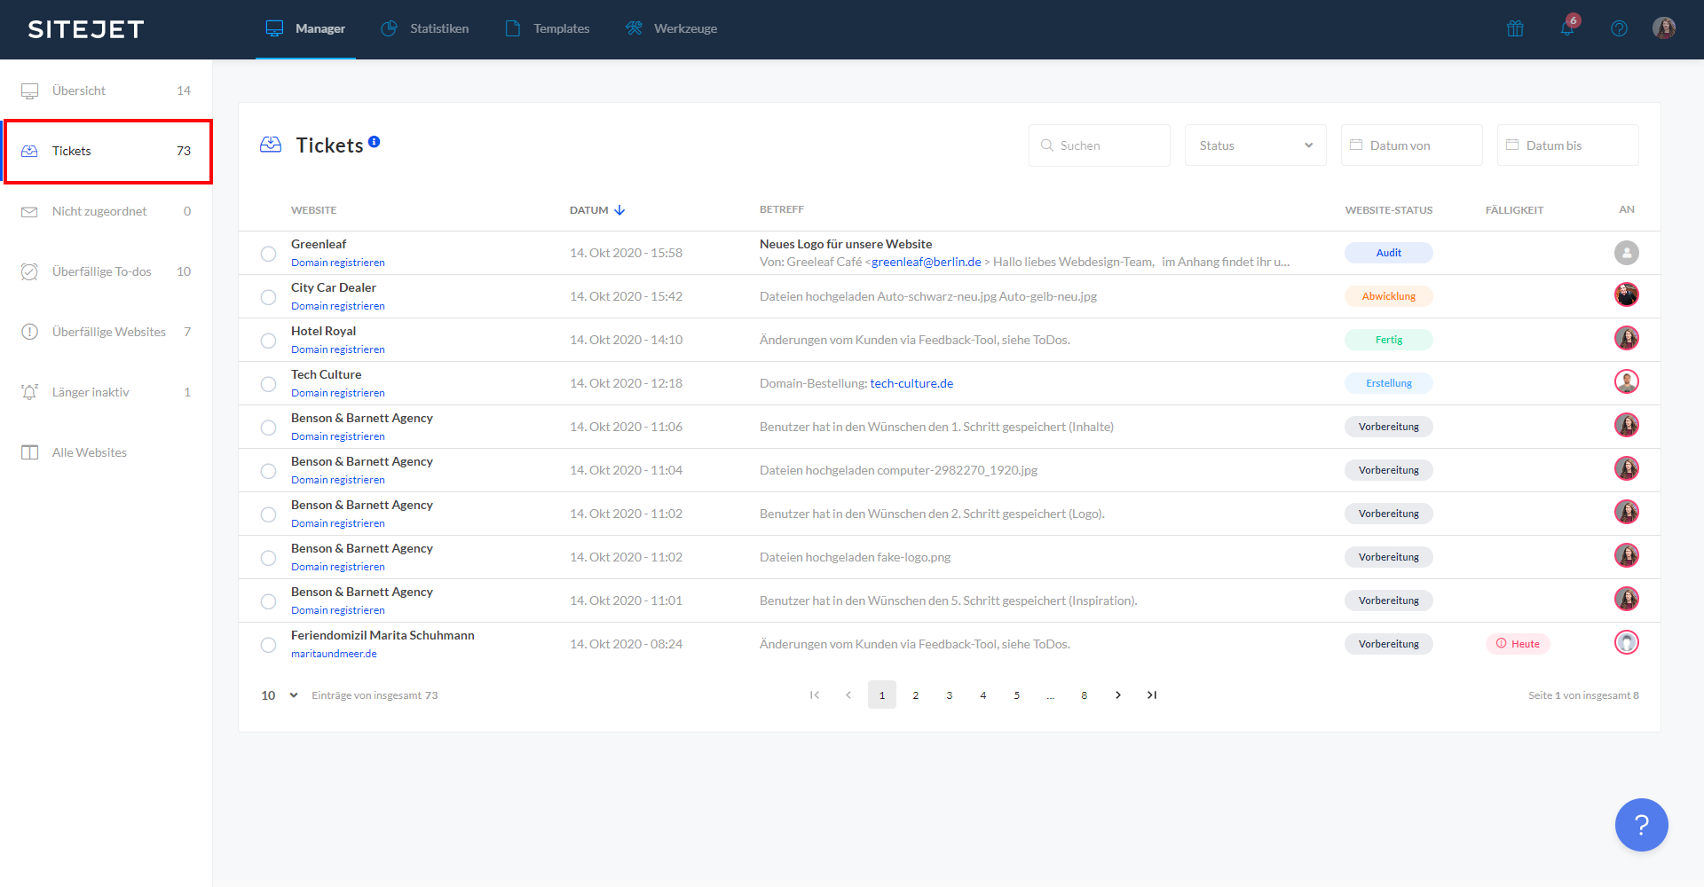Go to next page arrow

coord(1118,695)
